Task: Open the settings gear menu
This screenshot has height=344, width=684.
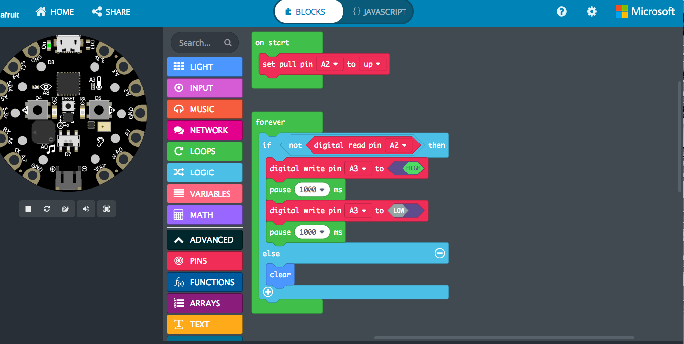Action: click(591, 12)
